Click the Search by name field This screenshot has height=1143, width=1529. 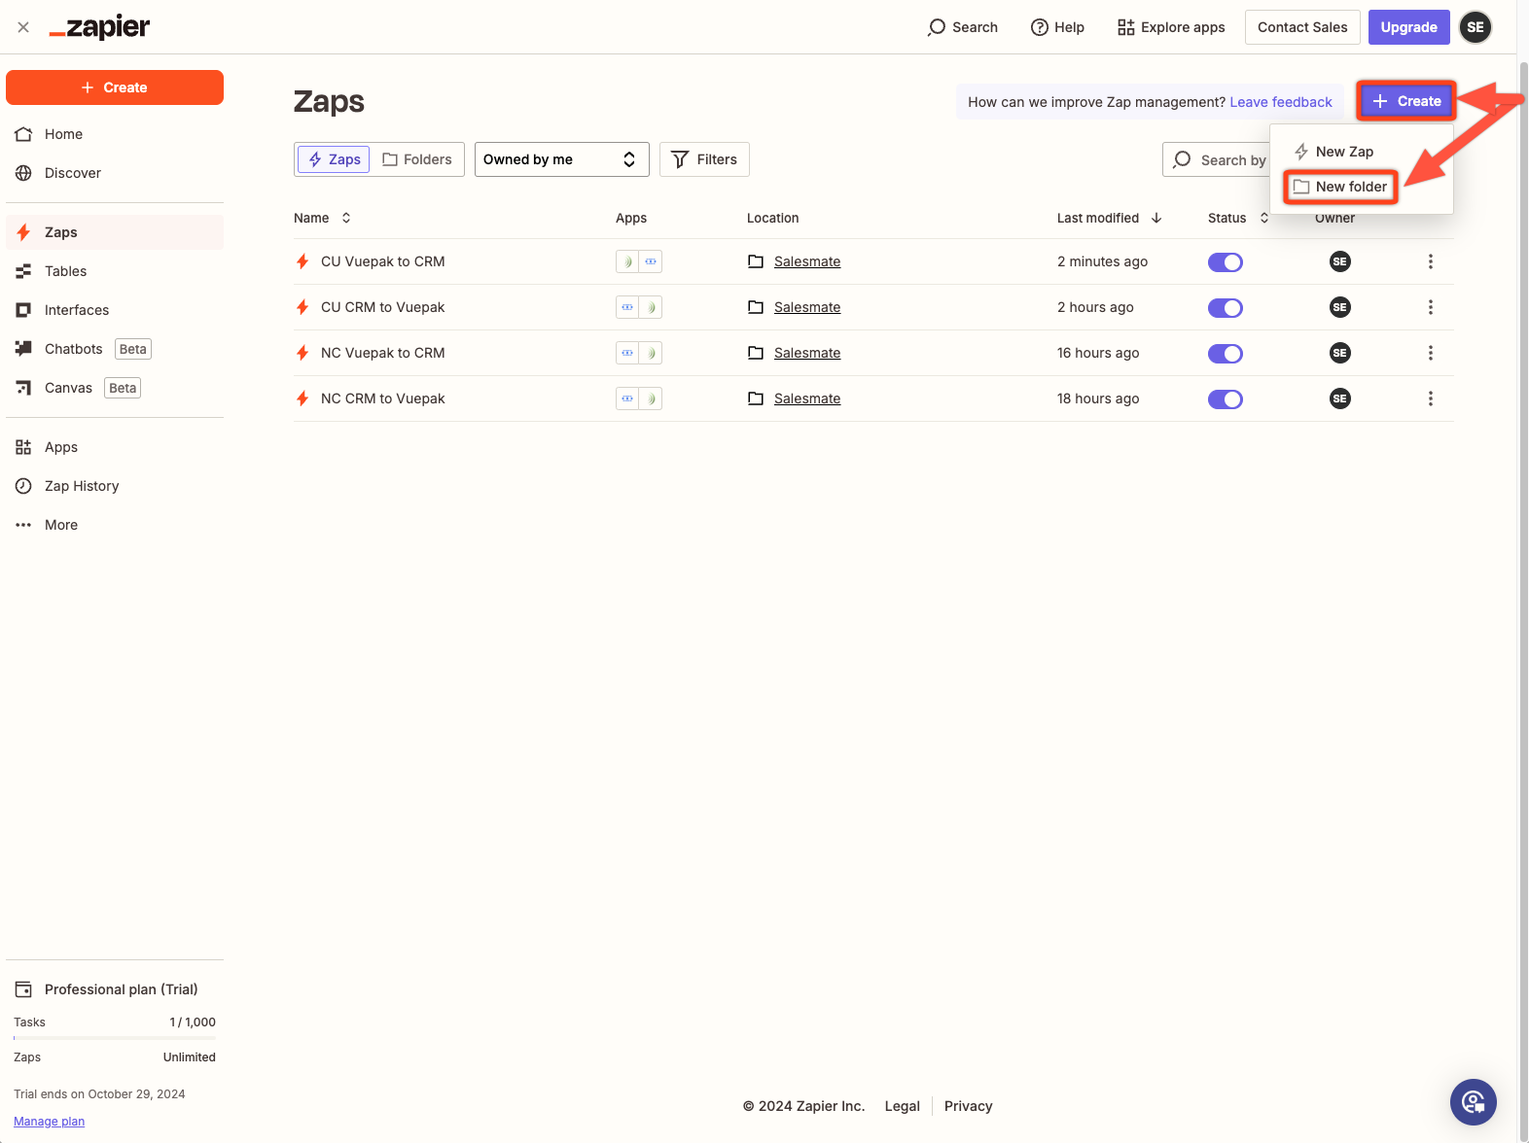tap(1221, 160)
